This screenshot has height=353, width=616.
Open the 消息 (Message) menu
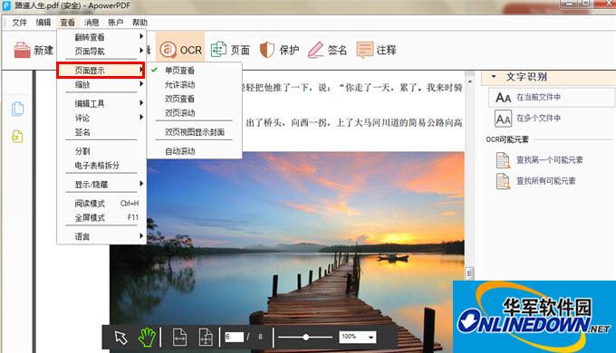pyautogui.click(x=91, y=23)
